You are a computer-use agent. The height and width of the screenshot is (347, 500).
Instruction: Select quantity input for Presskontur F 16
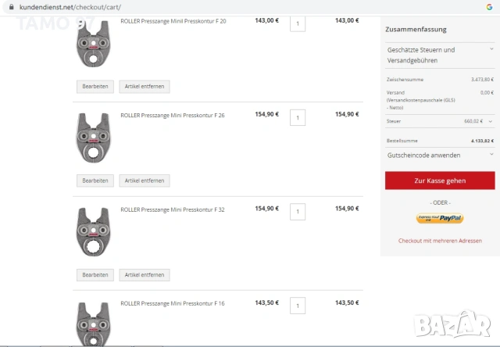tap(297, 306)
